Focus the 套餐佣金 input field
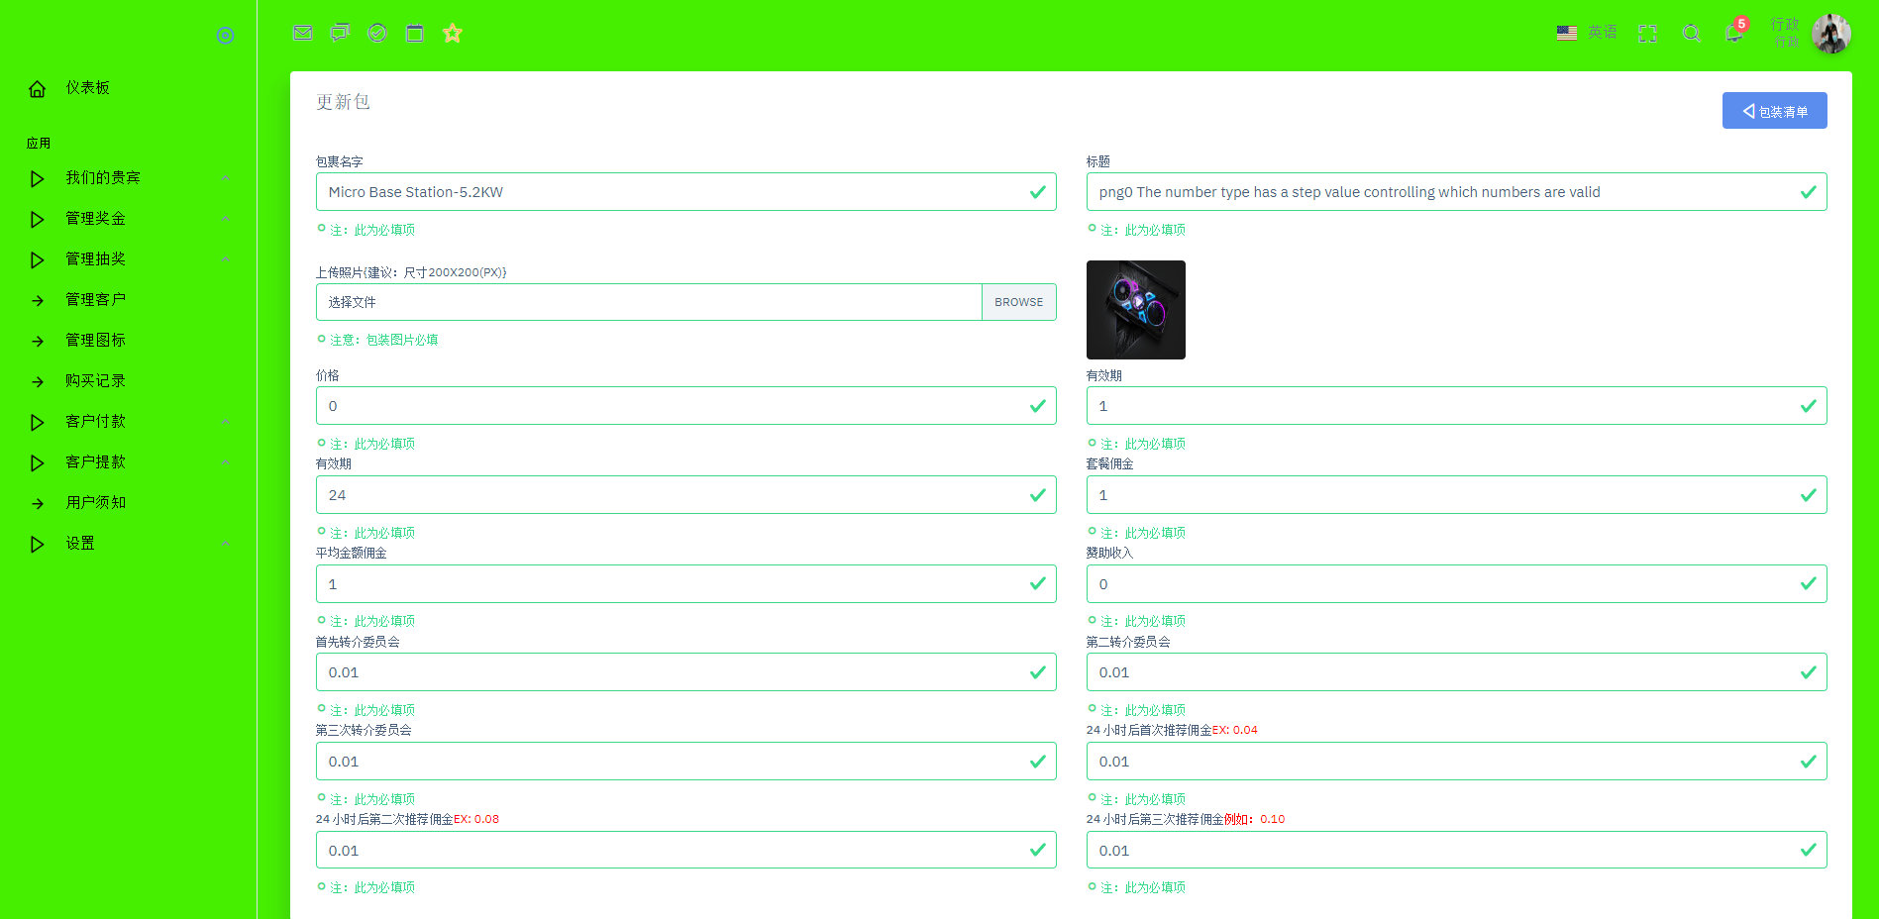Viewport: 1879px width, 919px height. [x=1456, y=495]
